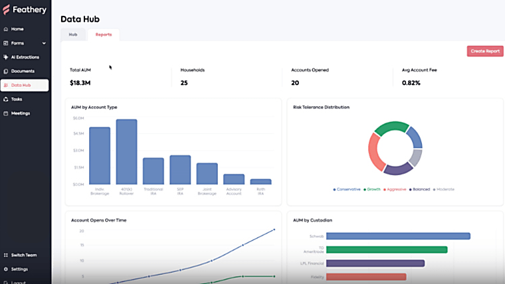Toggle Moderate legend entry
Screen dimensions: 505x284
click(x=443, y=189)
